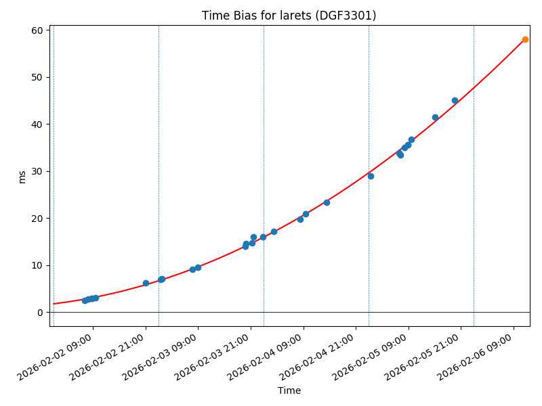This screenshot has height=406, width=542.
Task: Click the '60' y-axis tick label
Action: point(37,30)
